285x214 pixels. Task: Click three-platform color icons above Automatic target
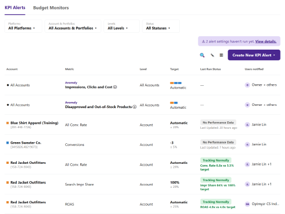[x=176, y=83]
